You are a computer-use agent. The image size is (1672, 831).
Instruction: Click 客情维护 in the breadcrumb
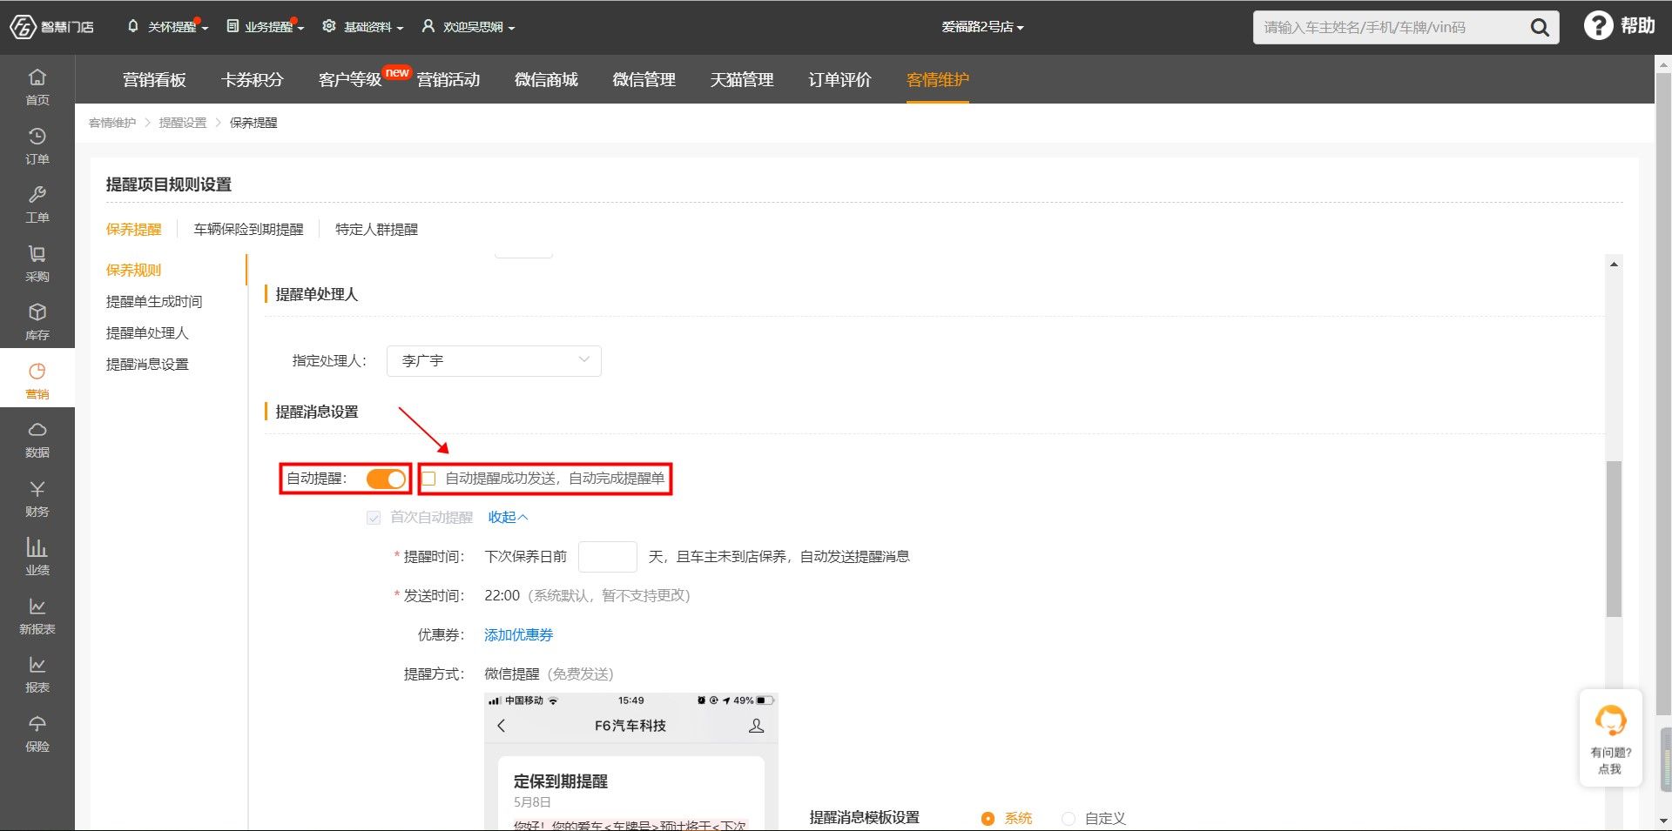[x=112, y=123]
